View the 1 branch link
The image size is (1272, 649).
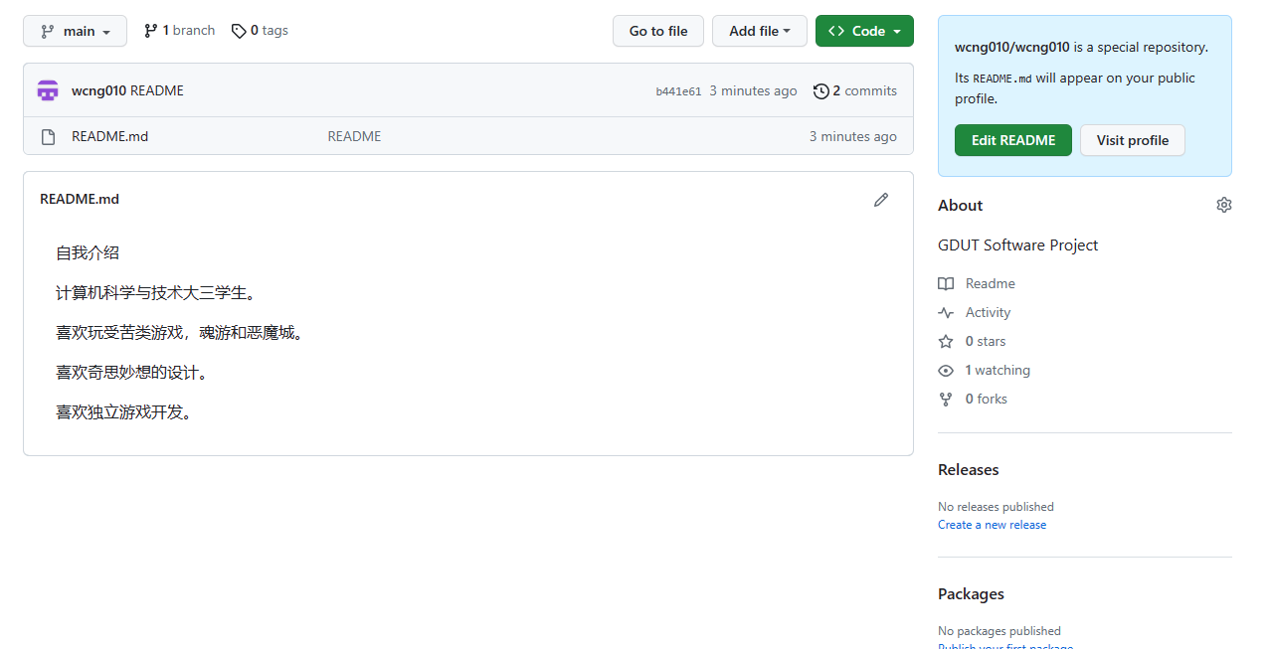(179, 31)
